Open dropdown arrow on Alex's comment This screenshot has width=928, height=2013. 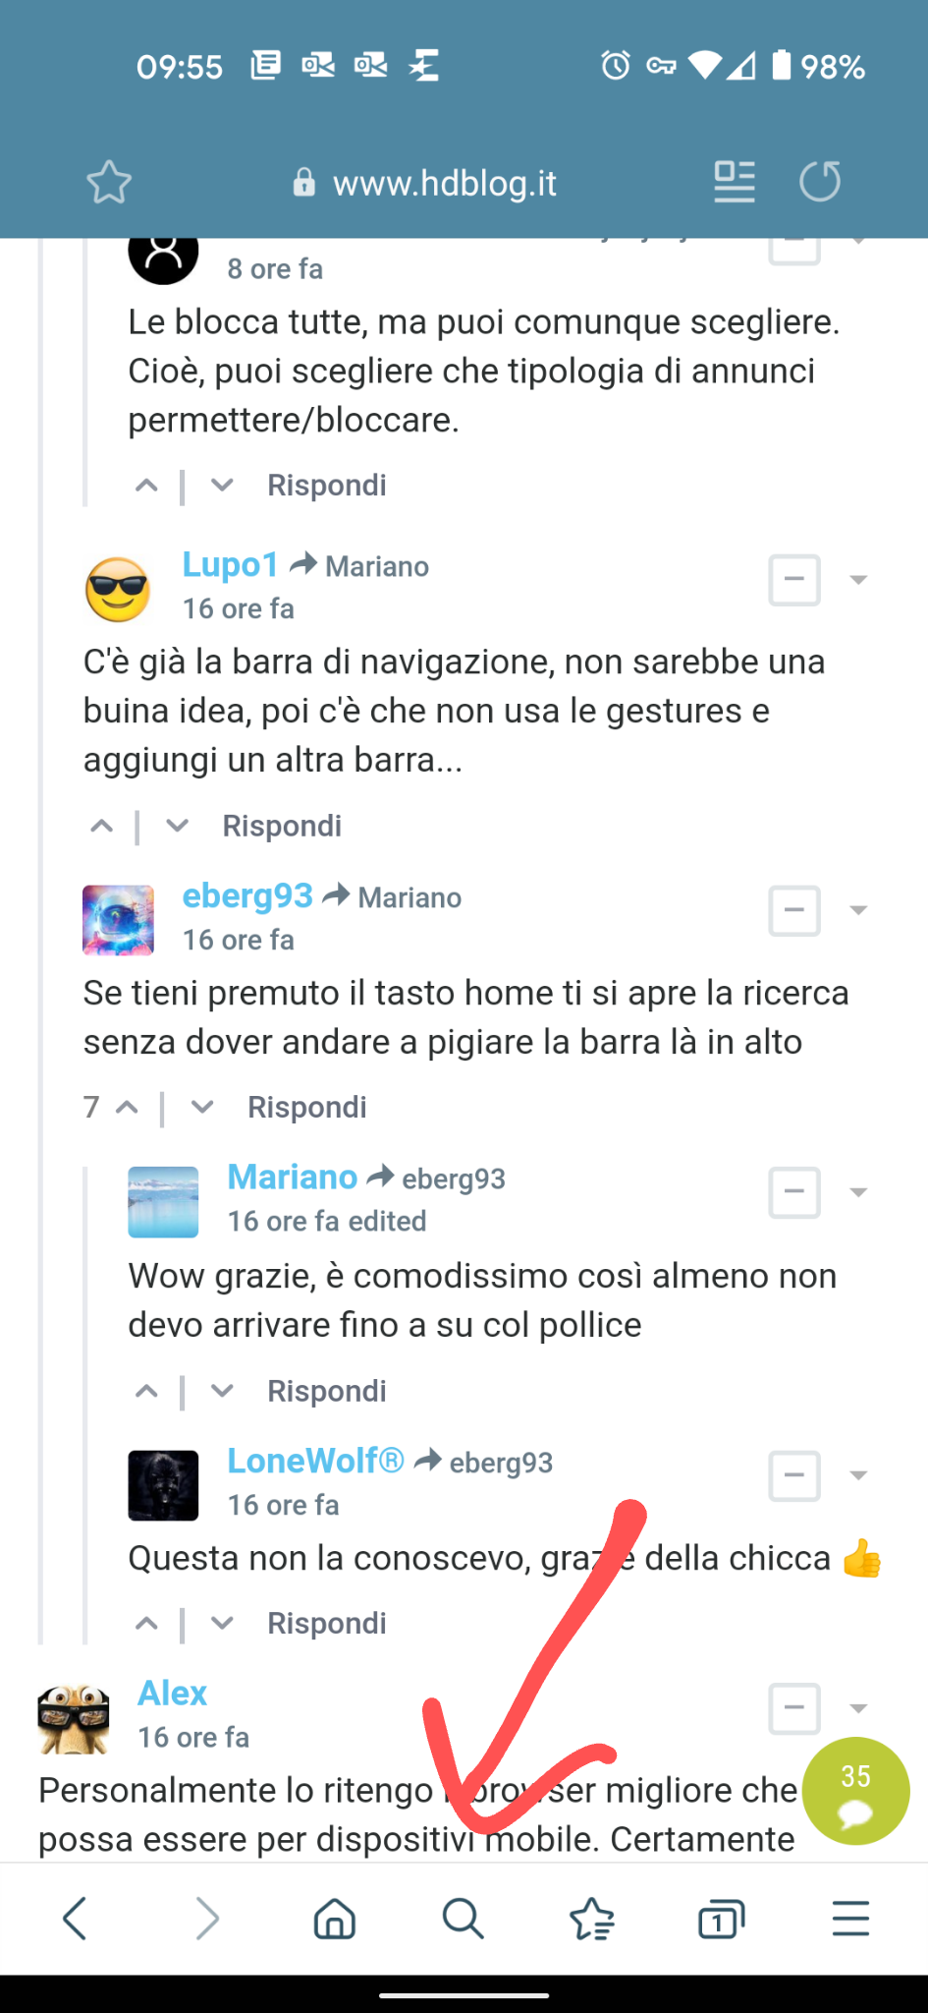pyautogui.click(x=858, y=1708)
